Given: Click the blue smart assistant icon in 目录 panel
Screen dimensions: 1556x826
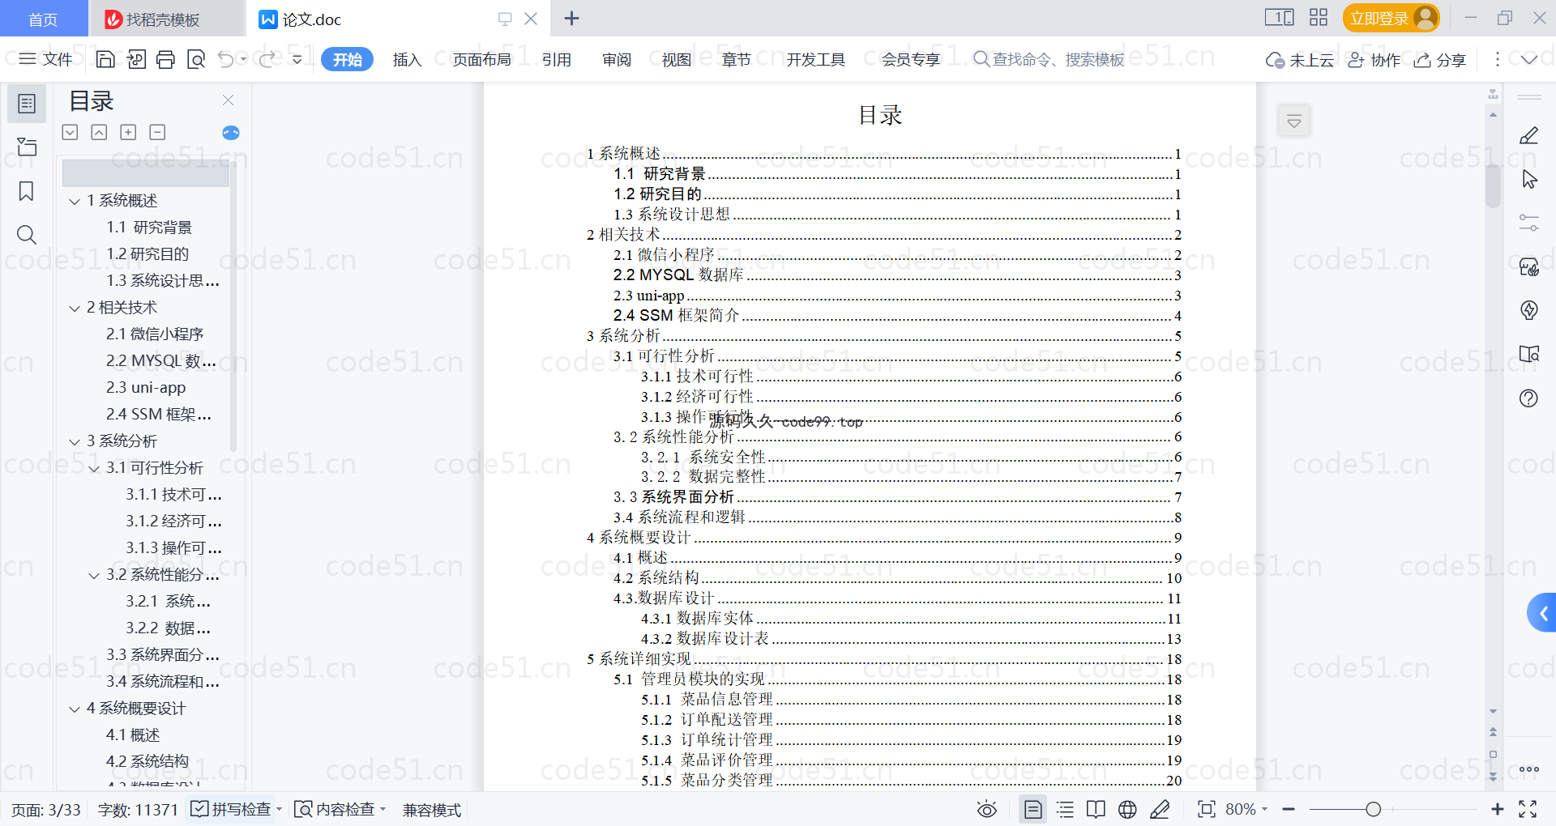Looking at the screenshot, I should (231, 133).
